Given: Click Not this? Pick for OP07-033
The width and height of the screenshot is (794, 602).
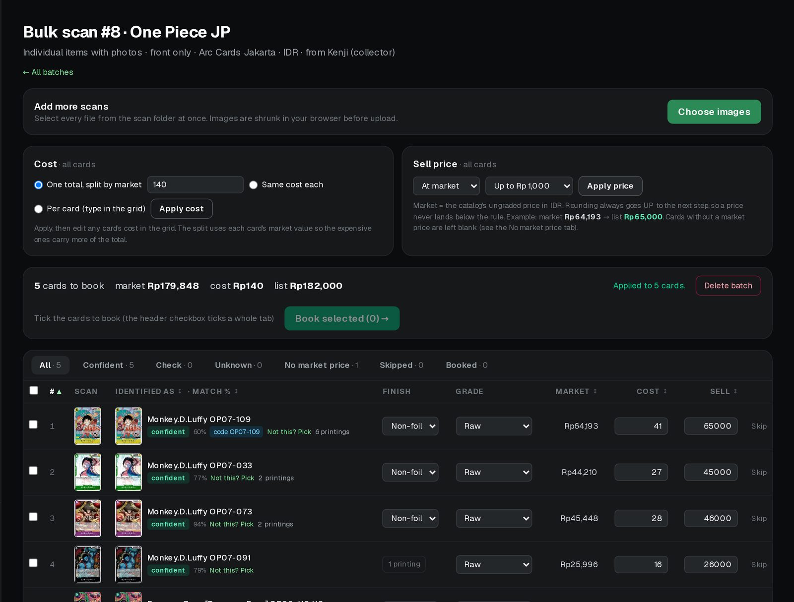Looking at the screenshot, I should point(232,478).
